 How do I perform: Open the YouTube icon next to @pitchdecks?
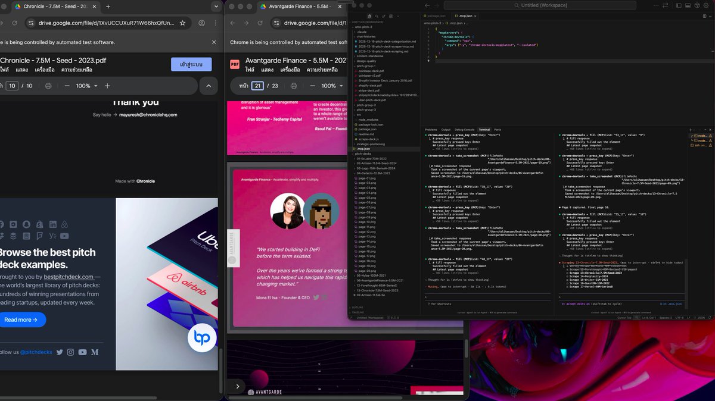[82, 352]
